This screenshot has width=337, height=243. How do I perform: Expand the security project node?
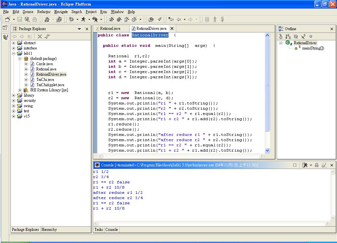13,101
